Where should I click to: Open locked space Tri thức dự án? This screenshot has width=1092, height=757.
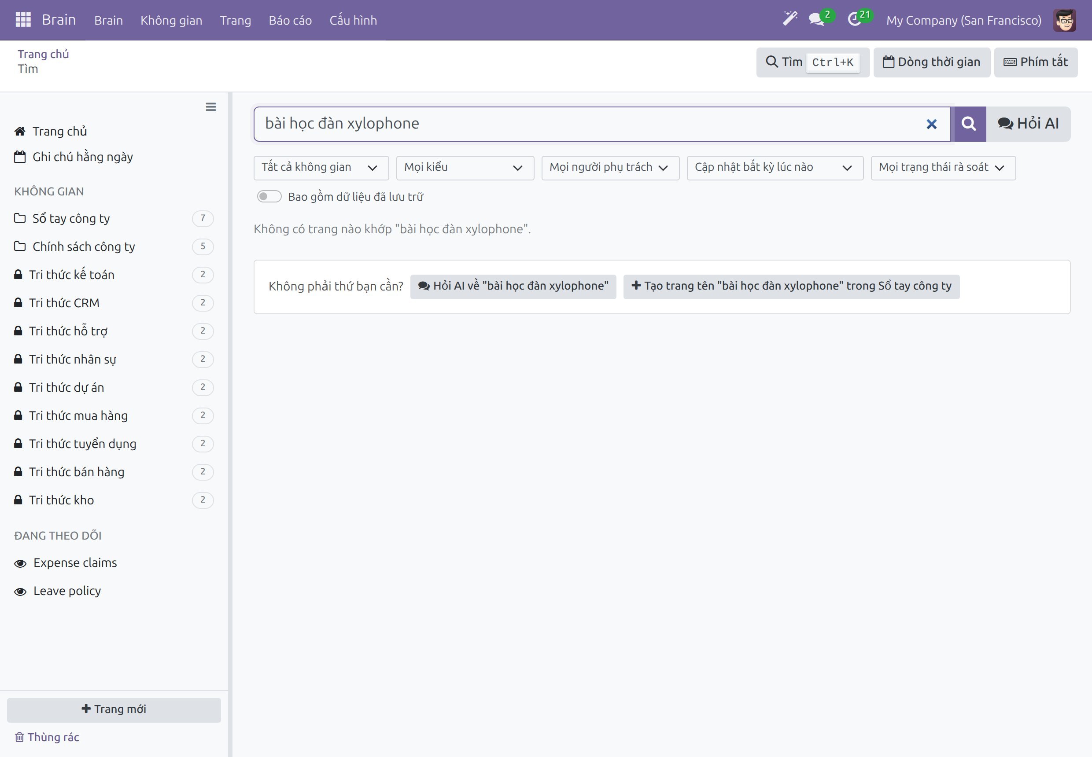[114, 387]
